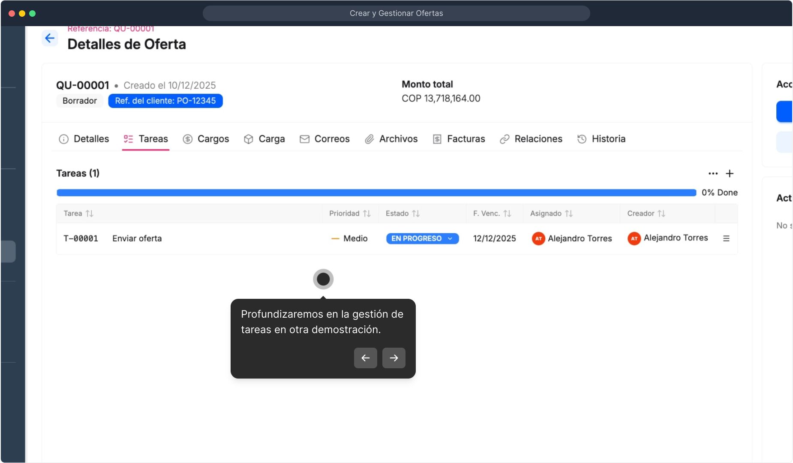The width and height of the screenshot is (793, 463).
Task: Sort tasks by Prioridad column
Action: click(366, 213)
